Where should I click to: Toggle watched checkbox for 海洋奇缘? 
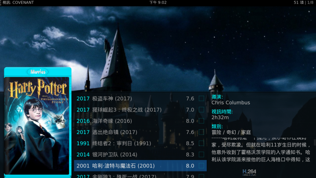coord(201,121)
